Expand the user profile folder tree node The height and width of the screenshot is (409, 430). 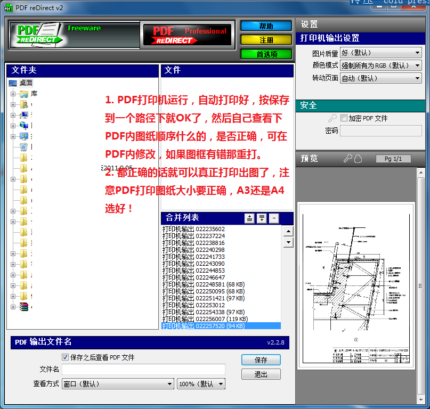[13, 104]
